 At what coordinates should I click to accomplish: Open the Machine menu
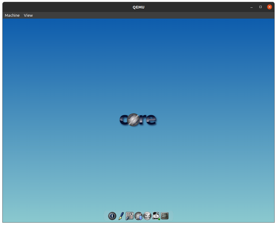[x=12, y=15]
